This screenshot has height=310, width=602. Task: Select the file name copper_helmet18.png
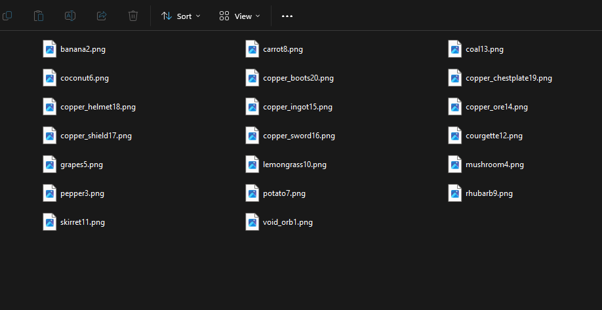pyautogui.click(x=98, y=107)
